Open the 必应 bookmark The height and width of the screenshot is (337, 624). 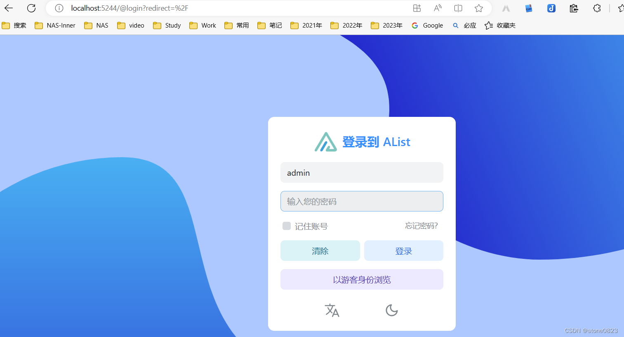point(464,26)
